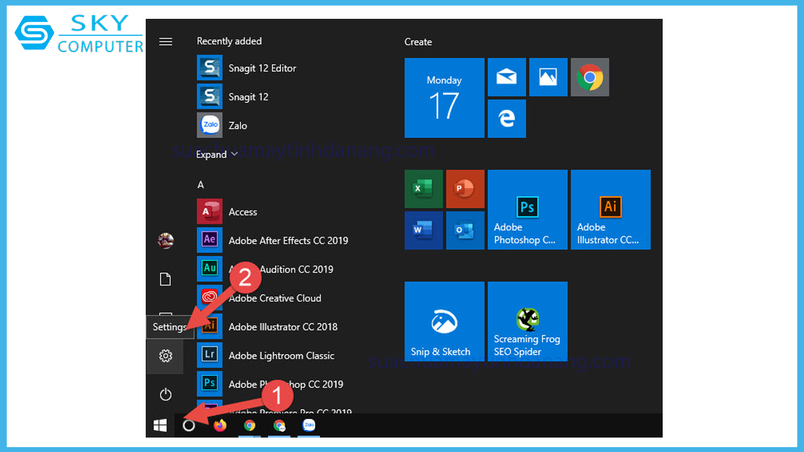Open the Microsoft Edge tile

click(x=506, y=119)
